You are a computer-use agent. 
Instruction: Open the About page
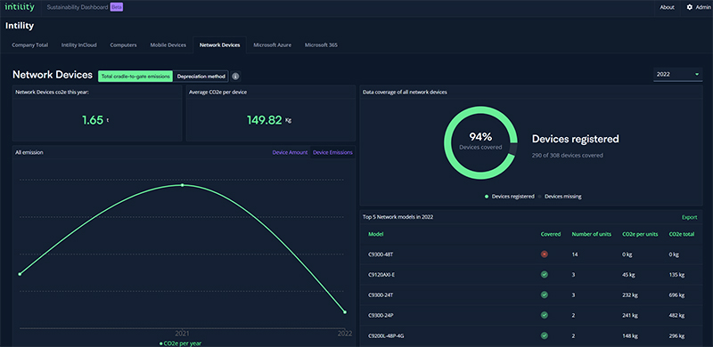667,7
